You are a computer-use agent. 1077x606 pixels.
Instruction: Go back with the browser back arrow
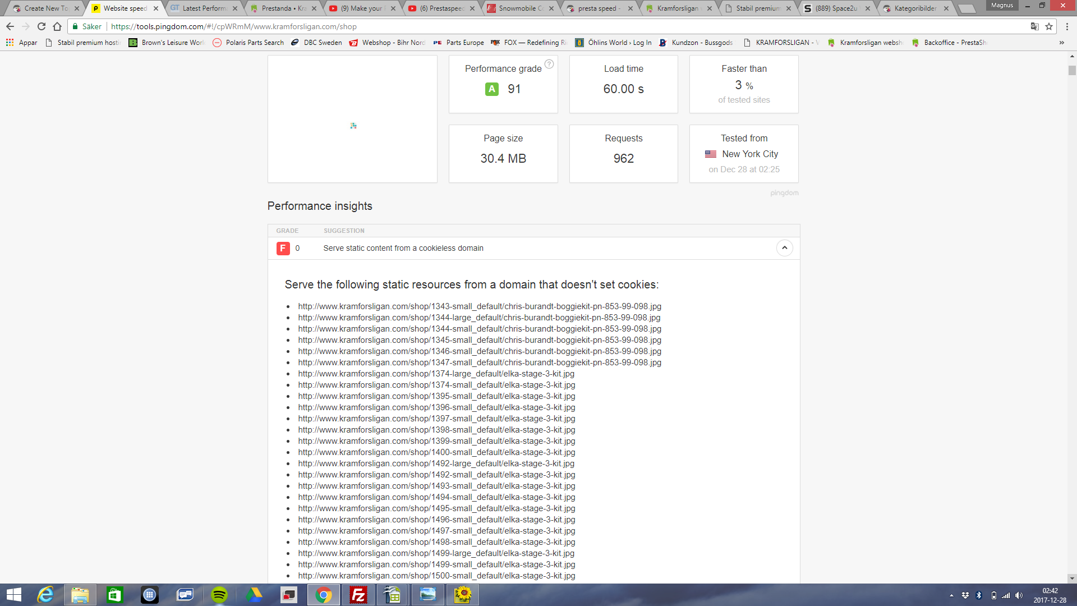click(10, 26)
